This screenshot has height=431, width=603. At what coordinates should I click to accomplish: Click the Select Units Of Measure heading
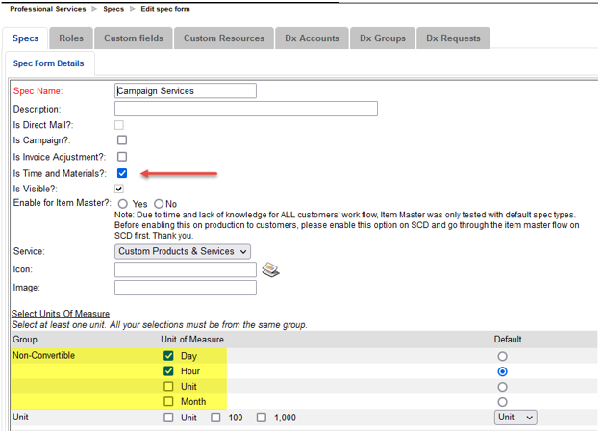(61, 314)
